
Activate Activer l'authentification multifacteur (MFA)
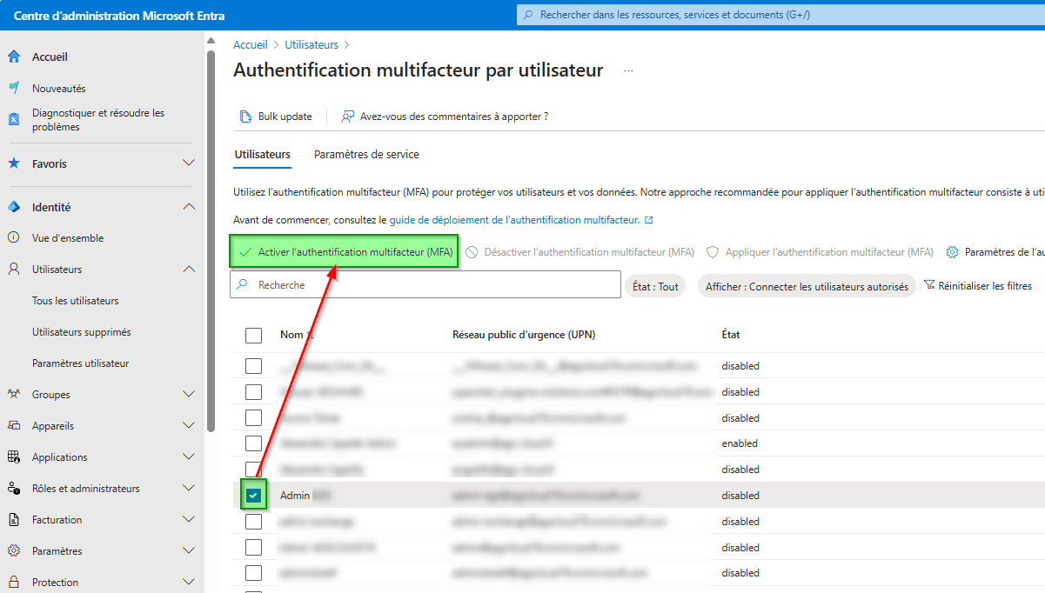(343, 251)
